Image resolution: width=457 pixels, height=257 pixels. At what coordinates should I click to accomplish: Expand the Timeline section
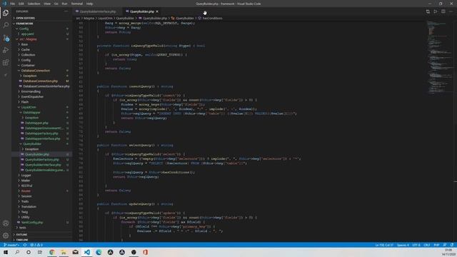22,240
